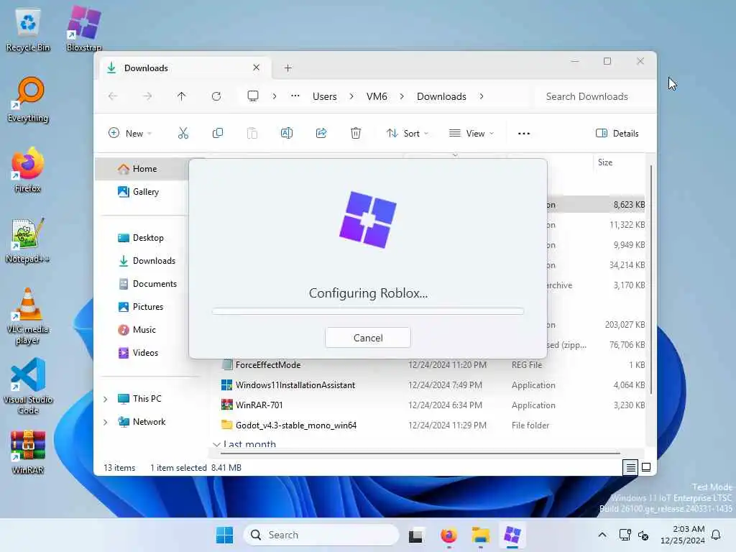Open the View dropdown menu

pos(471,133)
